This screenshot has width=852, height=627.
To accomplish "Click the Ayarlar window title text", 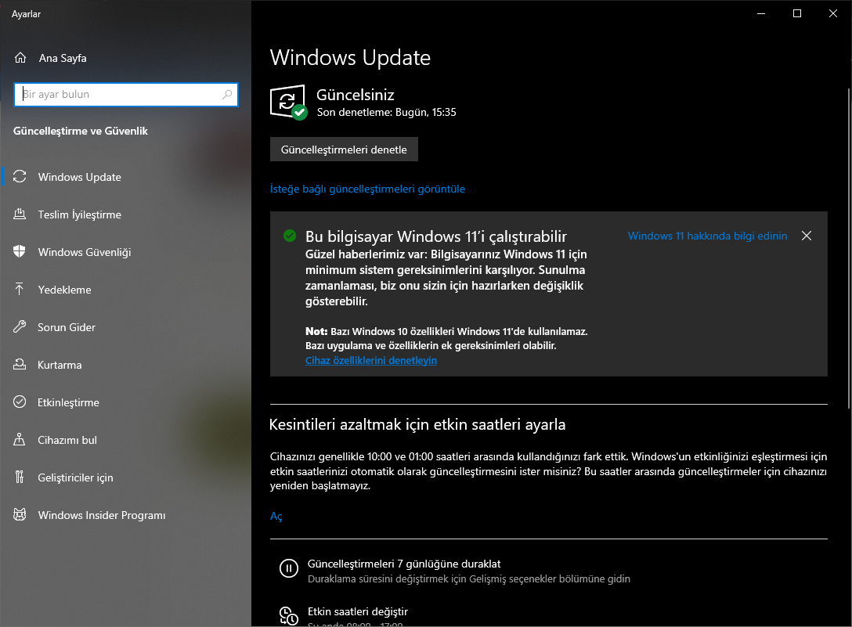I will tap(26, 14).
